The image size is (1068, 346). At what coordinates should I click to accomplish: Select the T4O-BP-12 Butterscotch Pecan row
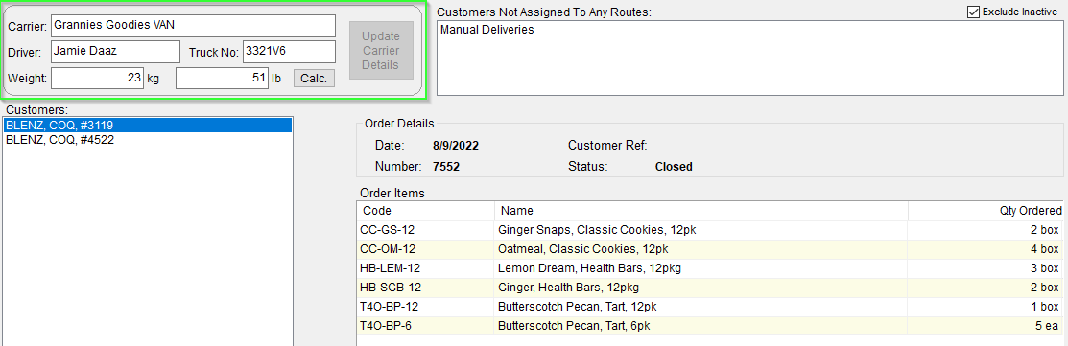tap(710, 306)
